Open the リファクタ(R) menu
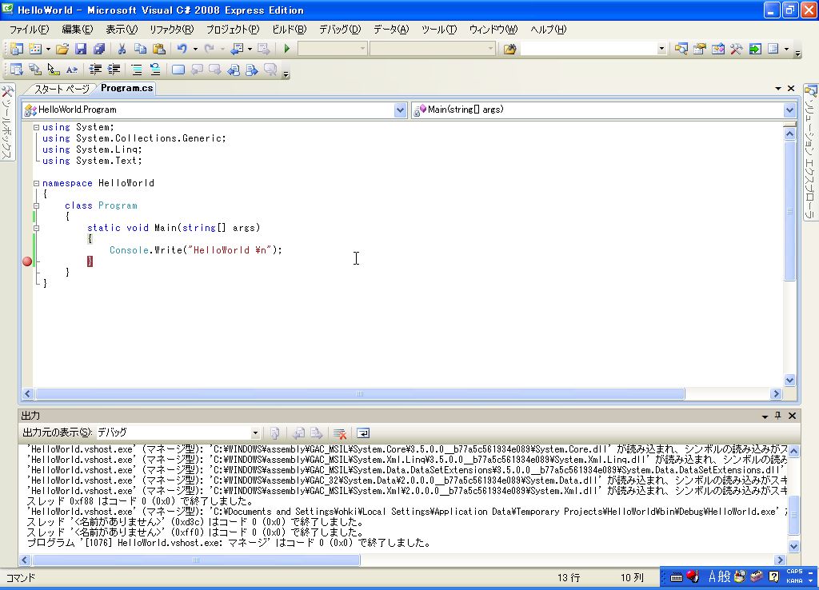Image resolution: width=819 pixels, height=590 pixels. point(171,30)
